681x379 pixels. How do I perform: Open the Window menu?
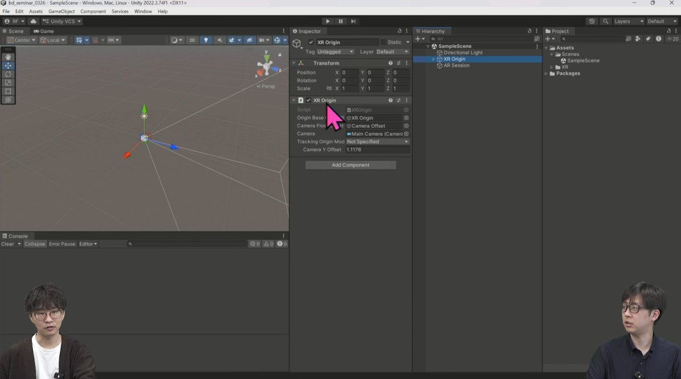point(143,11)
